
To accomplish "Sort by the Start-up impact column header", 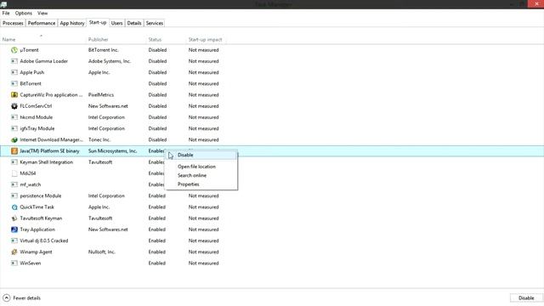I will [x=205, y=40].
